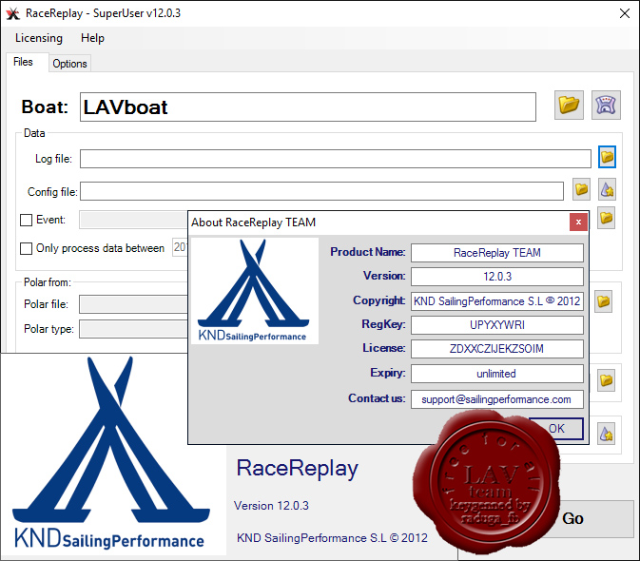Viewport: 640px width, 561px height.
Task: Click the Version field 12.0.3
Action: pos(497,277)
